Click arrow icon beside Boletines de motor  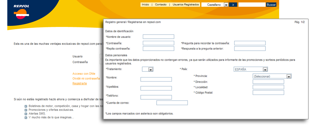[x=26, y=106]
